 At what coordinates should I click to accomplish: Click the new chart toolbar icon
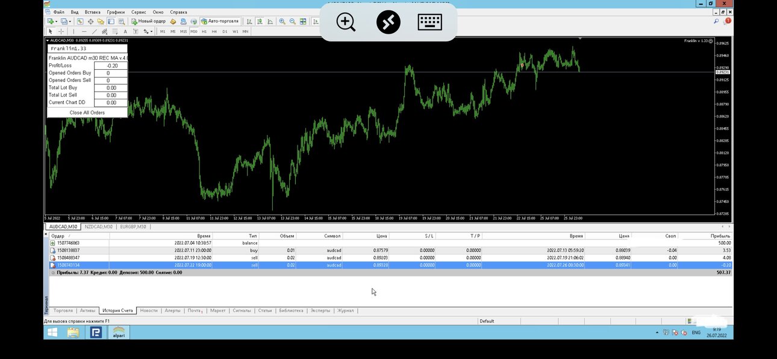pyautogui.click(x=51, y=21)
